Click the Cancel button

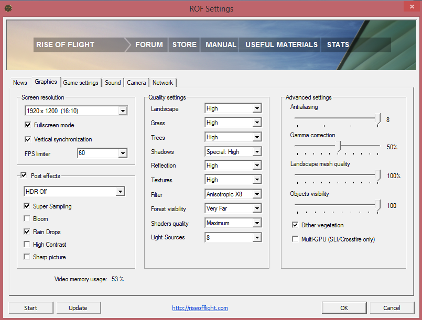(x=392, y=308)
